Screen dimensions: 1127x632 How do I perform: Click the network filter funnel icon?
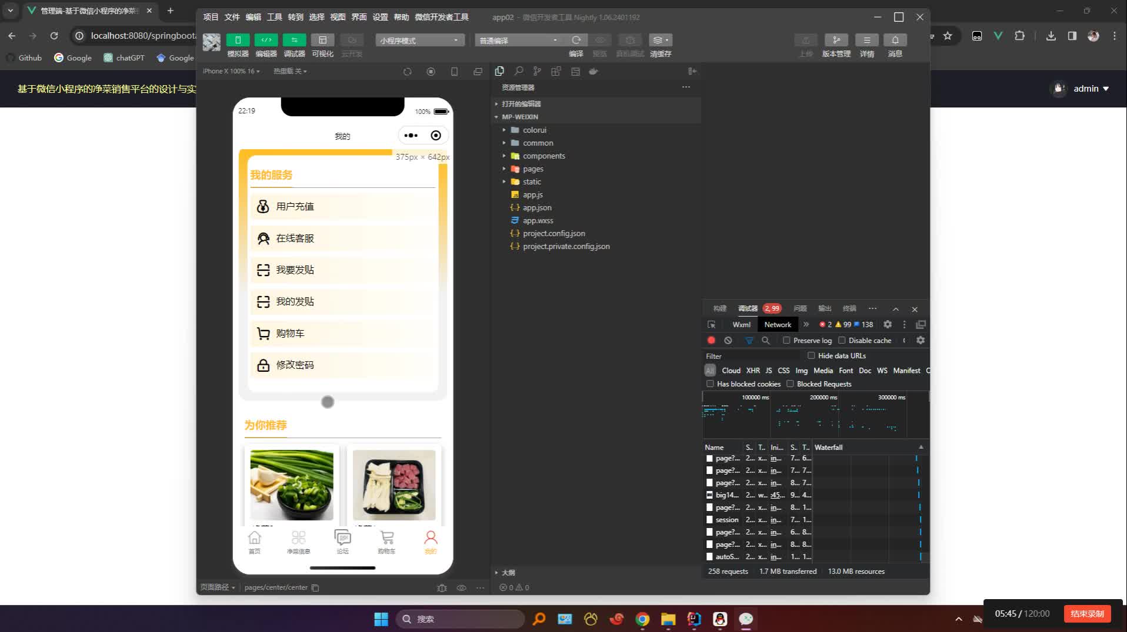pyautogui.click(x=749, y=340)
